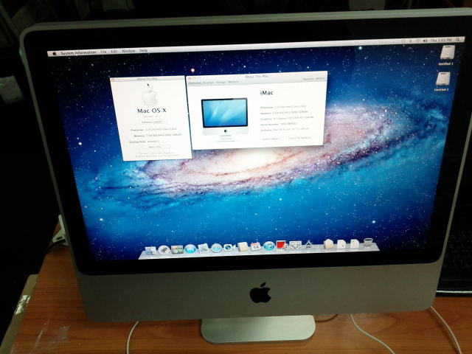The width and height of the screenshot is (472, 354).
Task: Open Photo Booth red icon in Dock
Action: (282, 246)
